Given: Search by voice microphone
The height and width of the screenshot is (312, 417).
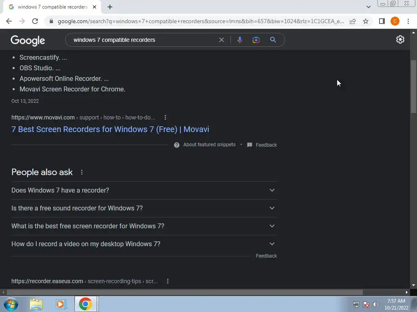Looking at the screenshot, I should (x=239, y=40).
